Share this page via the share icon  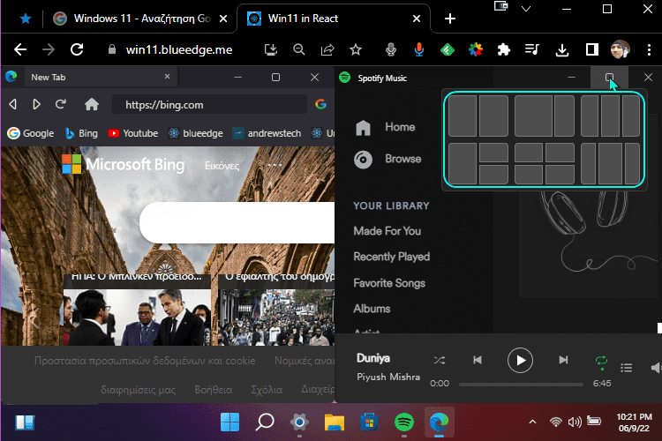(x=327, y=49)
